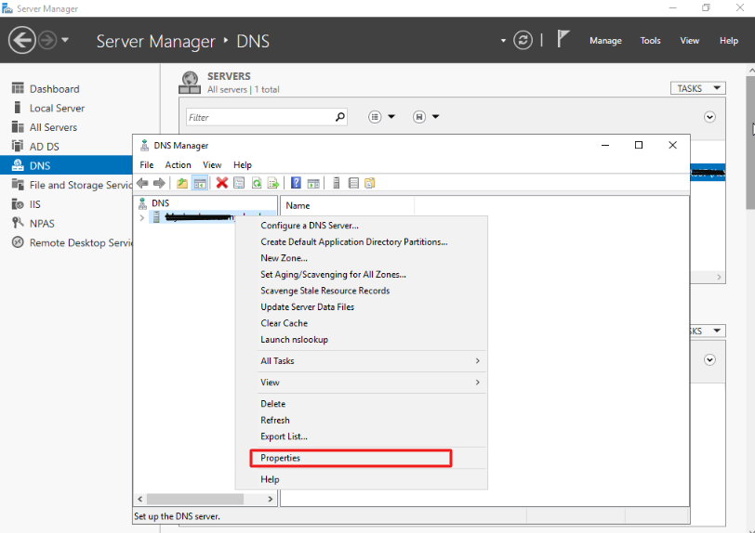The height and width of the screenshot is (533, 755).
Task: Open the Help menu in DNS Manager
Action: 242,165
